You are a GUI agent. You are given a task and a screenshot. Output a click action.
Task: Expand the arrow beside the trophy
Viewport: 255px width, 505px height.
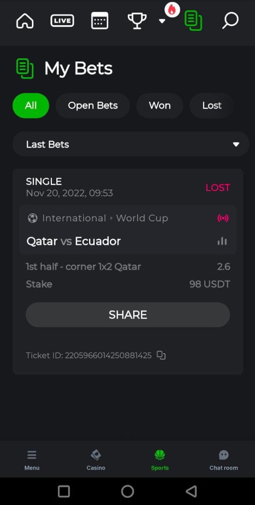pyautogui.click(x=162, y=21)
